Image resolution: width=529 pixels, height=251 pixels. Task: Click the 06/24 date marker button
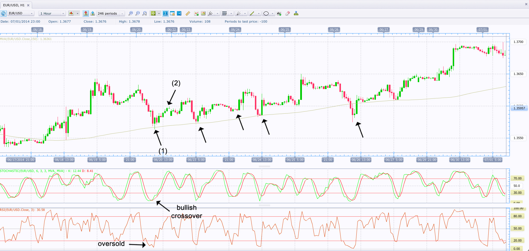point(235,29)
